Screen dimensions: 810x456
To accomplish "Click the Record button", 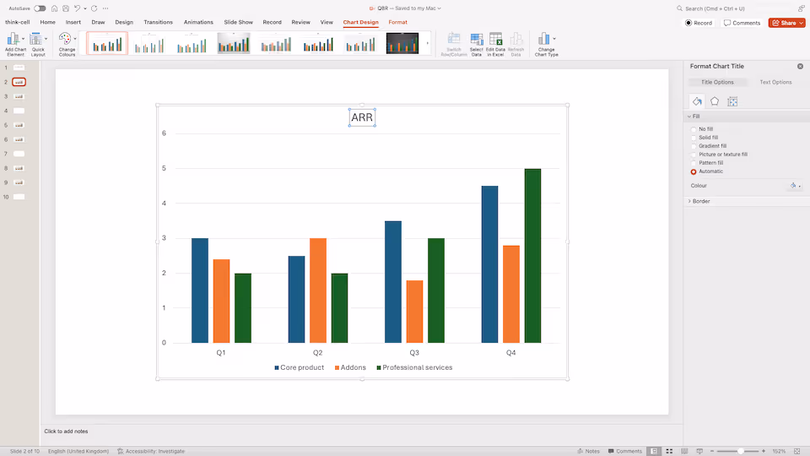I will coord(699,23).
